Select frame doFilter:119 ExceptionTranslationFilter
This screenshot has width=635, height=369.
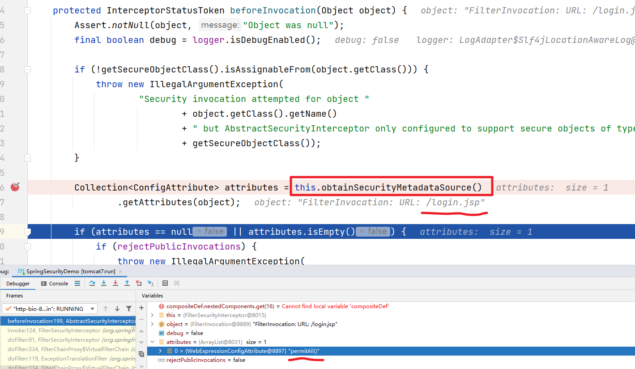pos(68,359)
